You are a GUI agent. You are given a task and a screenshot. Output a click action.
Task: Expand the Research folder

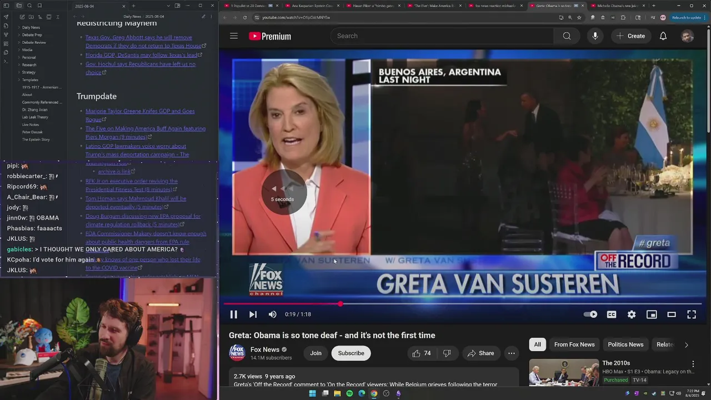[x=29, y=65]
